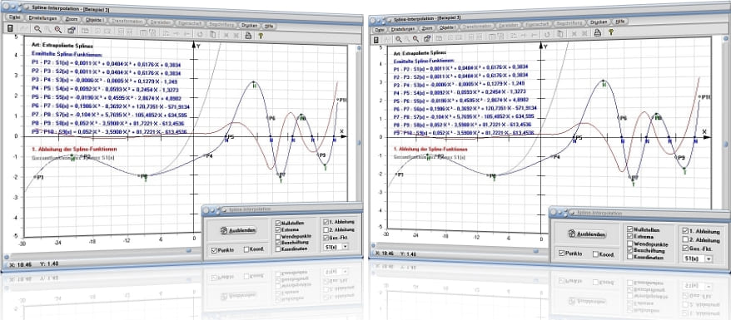Image resolution: width=731 pixels, height=320 pixels.
Task: Open Hilfe menu in right window
Action: [x=620, y=21]
